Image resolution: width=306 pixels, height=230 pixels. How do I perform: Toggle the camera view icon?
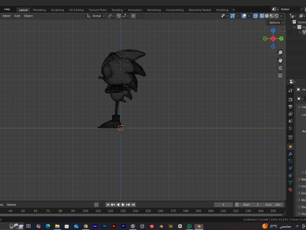280,68
